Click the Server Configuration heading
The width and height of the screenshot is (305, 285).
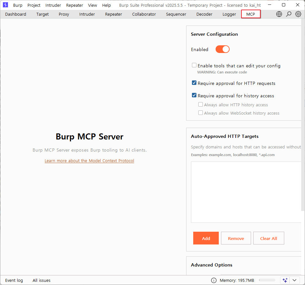coord(214,34)
